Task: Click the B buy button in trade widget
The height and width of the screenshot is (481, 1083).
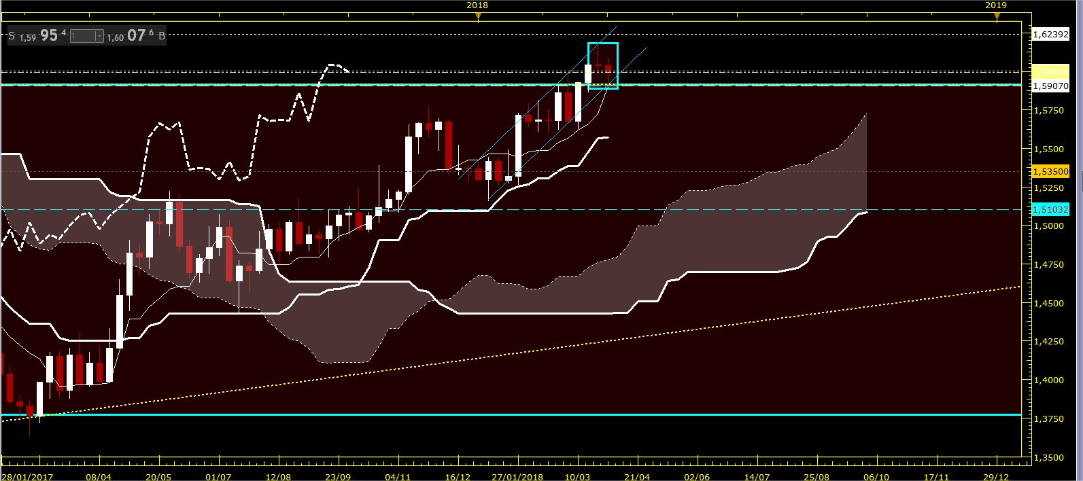Action: pyautogui.click(x=162, y=36)
